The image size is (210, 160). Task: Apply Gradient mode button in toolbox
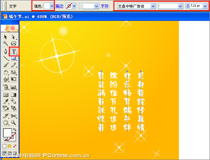click(x=10, y=146)
